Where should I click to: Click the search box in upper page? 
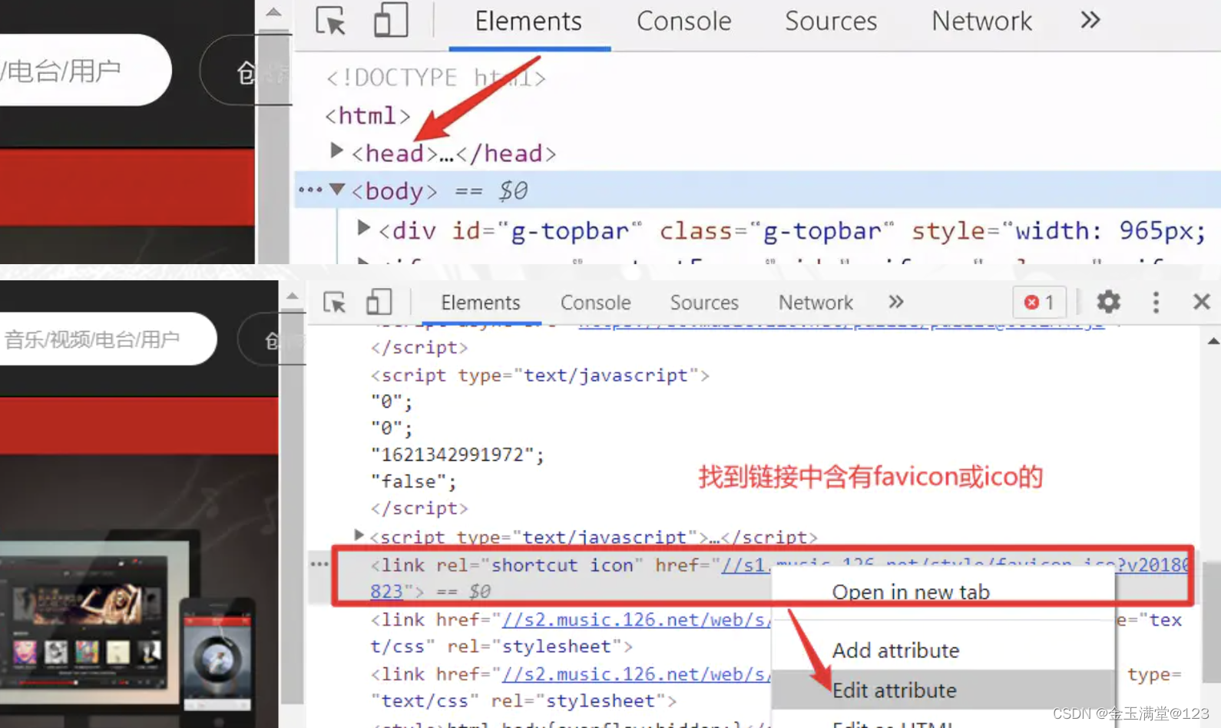pos(84,71)
